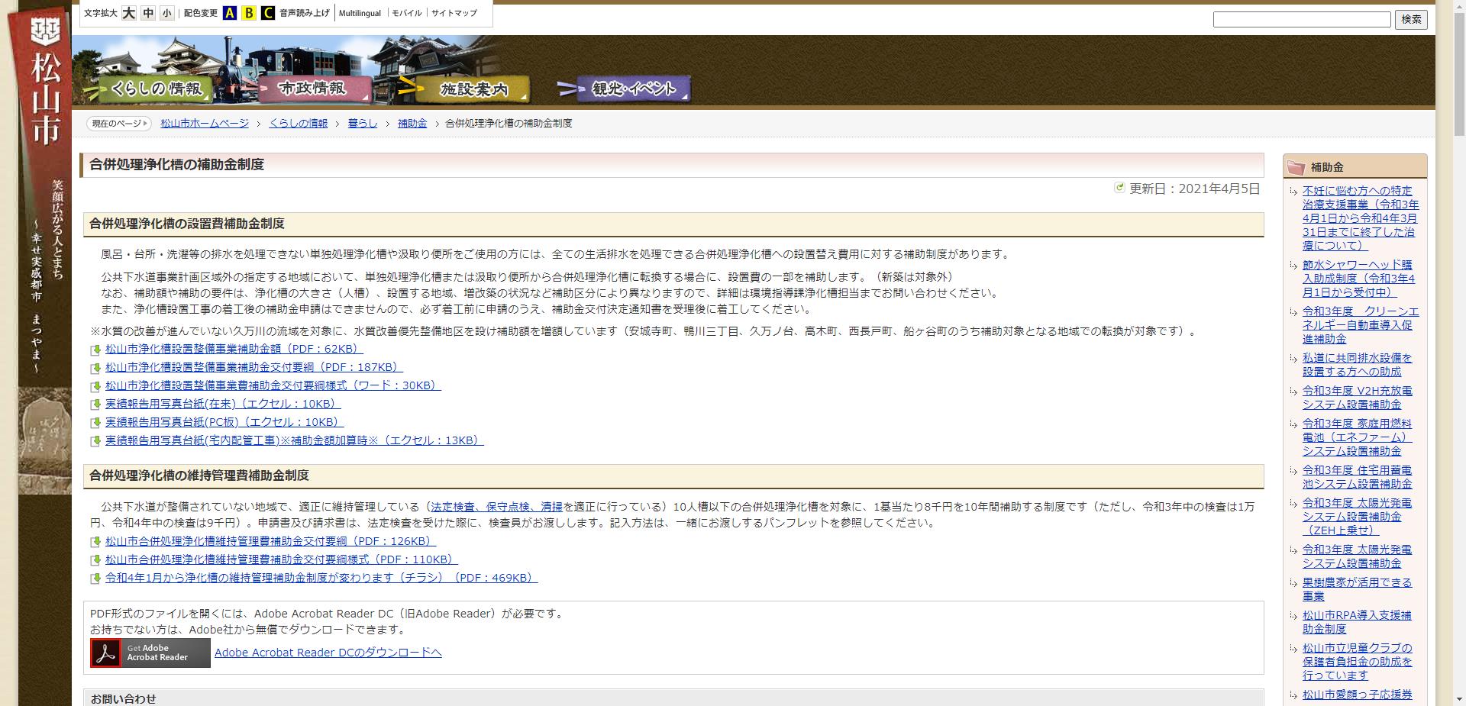Open the サイトマップ link
Screen dimensions: 1466x706
[x=454, y=13]
